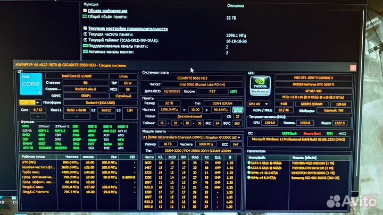Click the NVIDIA GeForce GTX 1050 Ti field

314,84
